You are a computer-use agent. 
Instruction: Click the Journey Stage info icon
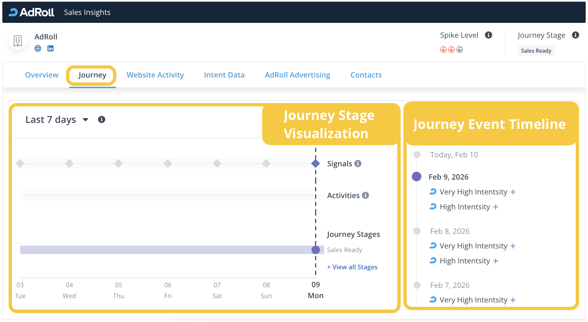click(575, 35)
